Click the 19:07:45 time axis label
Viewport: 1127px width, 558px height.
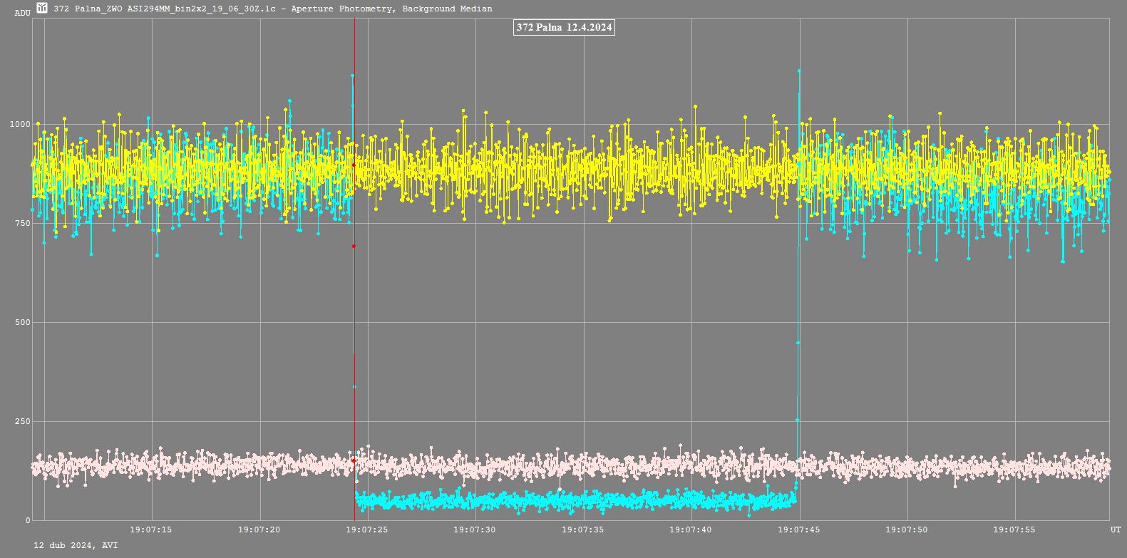pyautogui.click(x=799, y=529)
